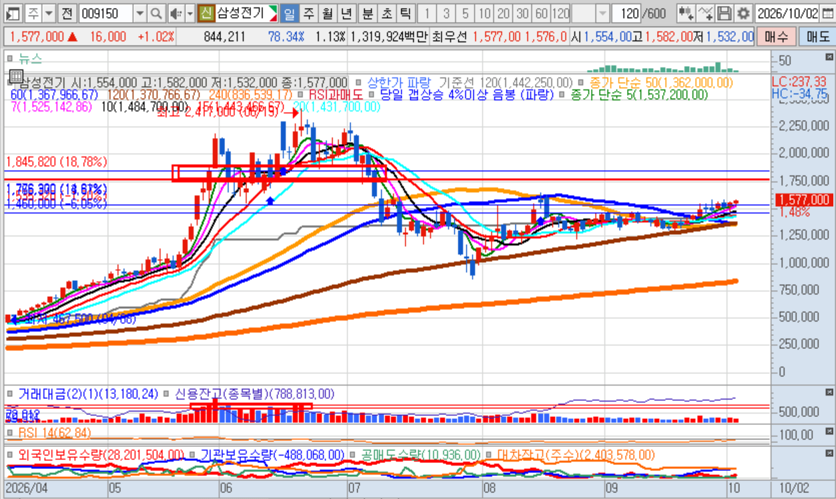Click the red/green corner marker next to 삼성전기

click(x=272, y=13)
